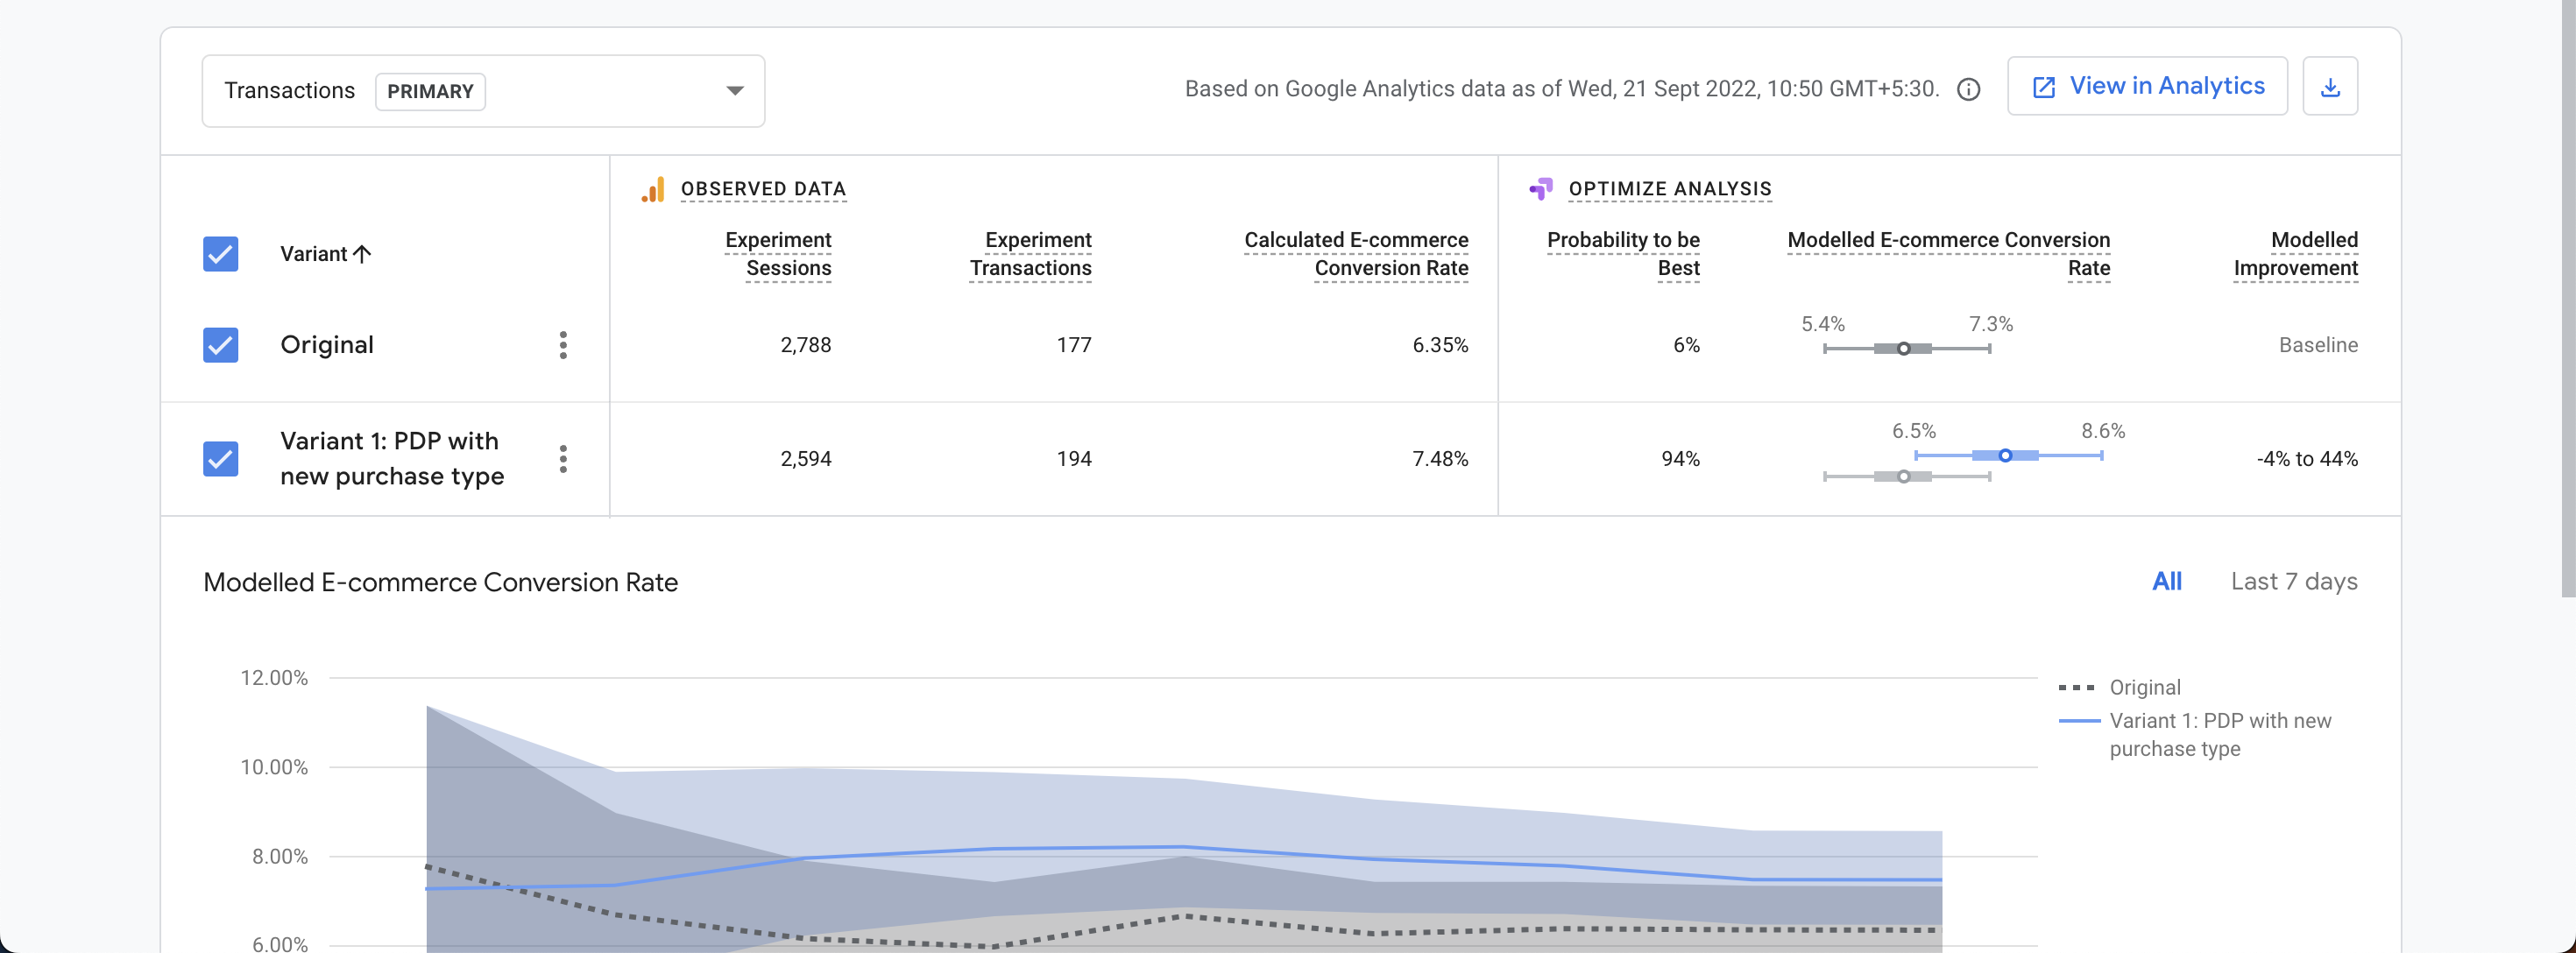Uncheck the Original variant checkbox

tap(220, 345)
